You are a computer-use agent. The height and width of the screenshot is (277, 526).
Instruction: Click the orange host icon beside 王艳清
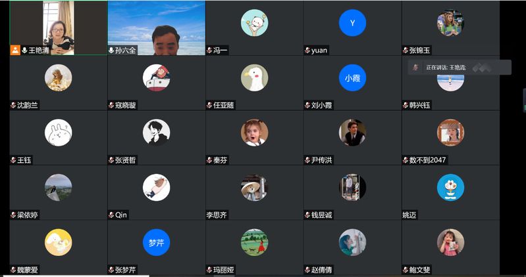15,51
